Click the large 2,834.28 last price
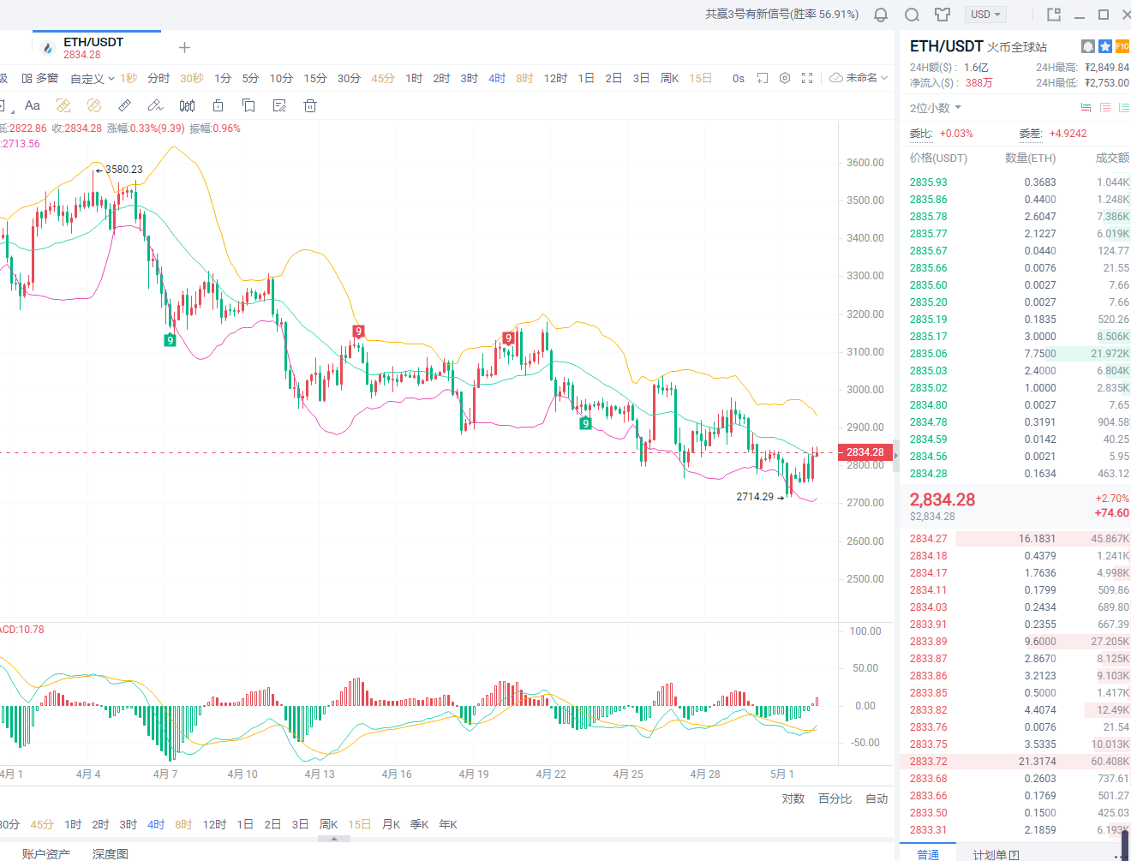Image resolution: width=1131 pixels, height=861 pixels. pyautogui.click(x=942, y=499)
